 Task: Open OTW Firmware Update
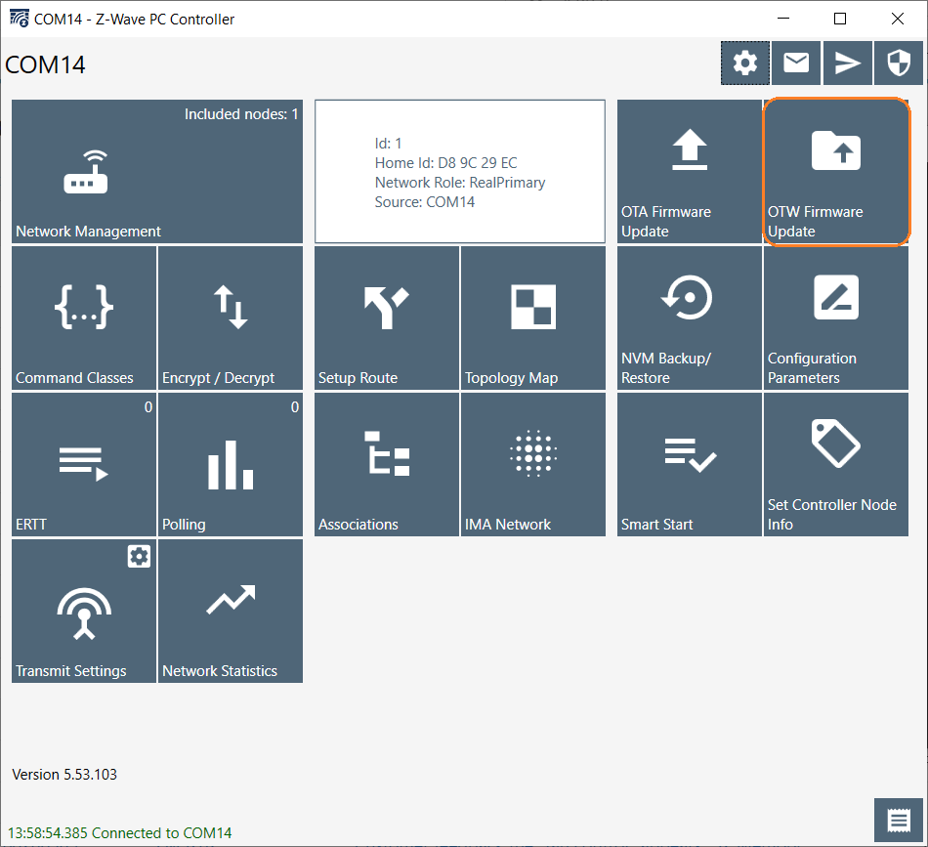[836, 172]
